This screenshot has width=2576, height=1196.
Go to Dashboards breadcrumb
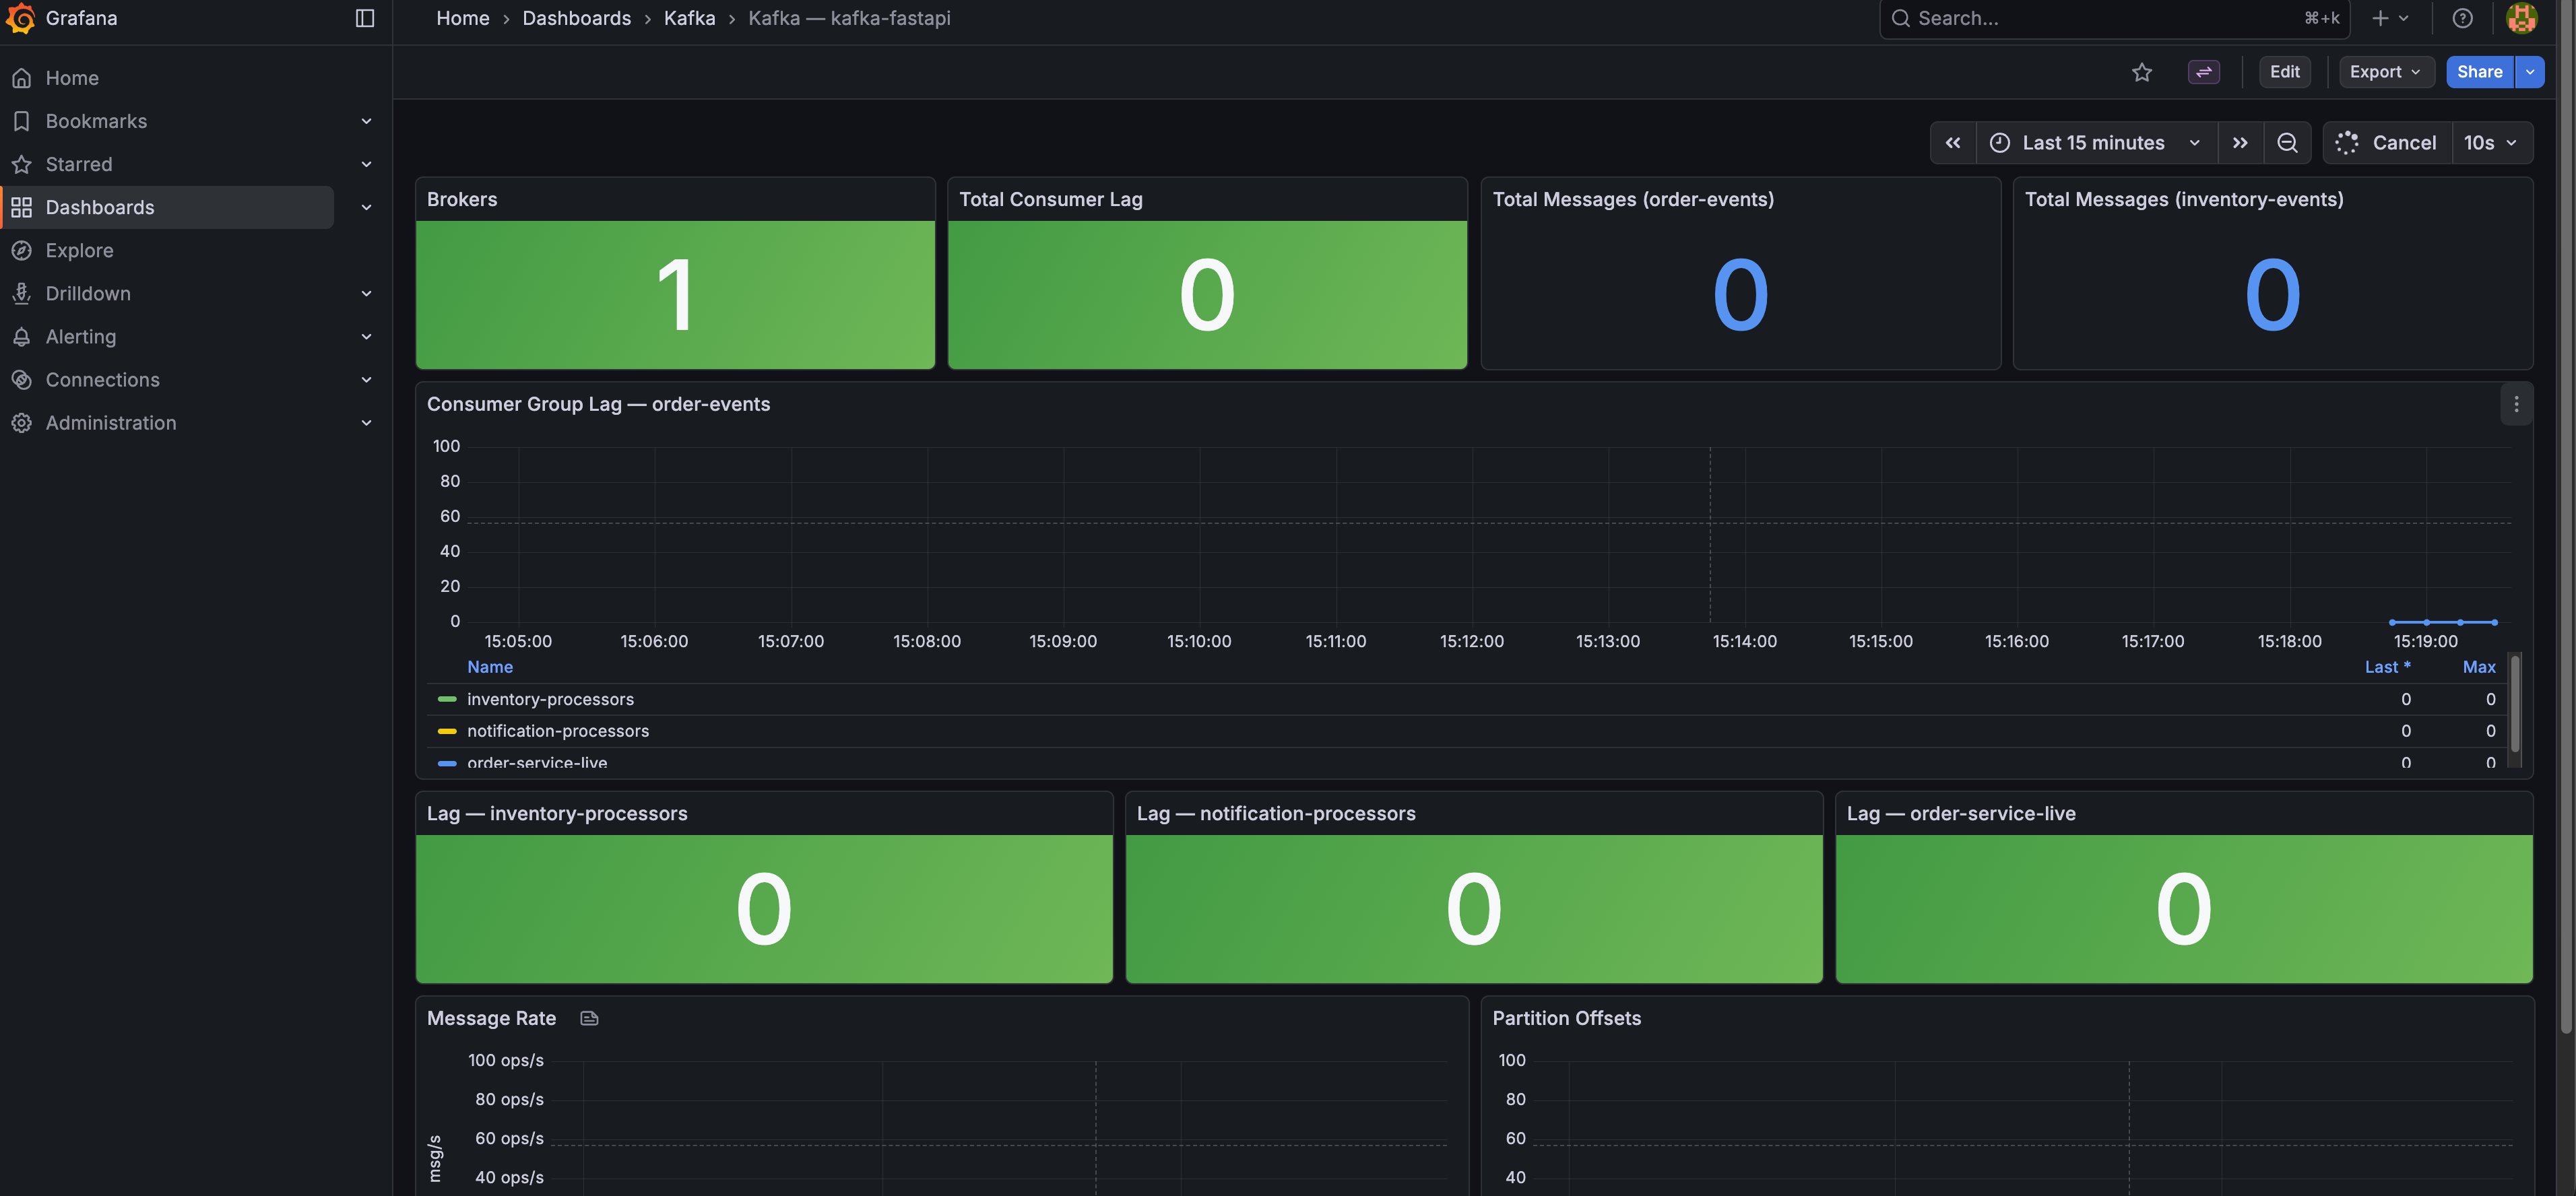576,18
